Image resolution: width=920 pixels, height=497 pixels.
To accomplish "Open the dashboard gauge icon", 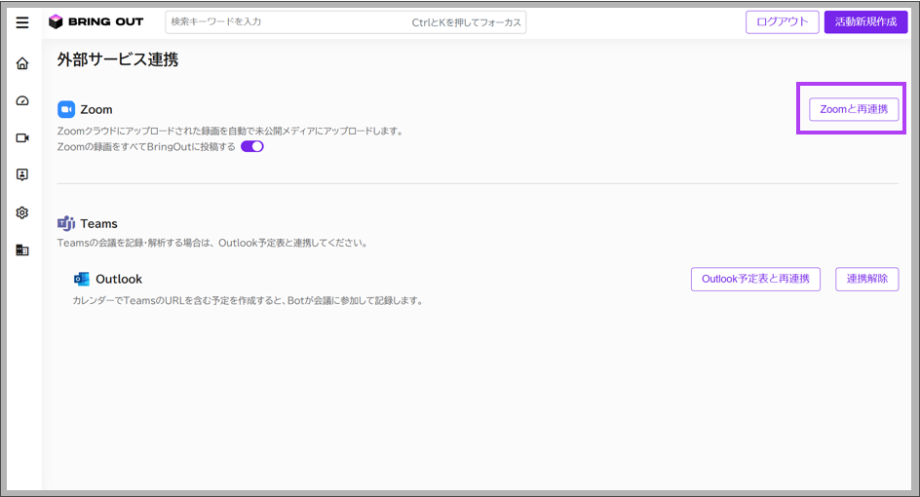I will (22, 101).
